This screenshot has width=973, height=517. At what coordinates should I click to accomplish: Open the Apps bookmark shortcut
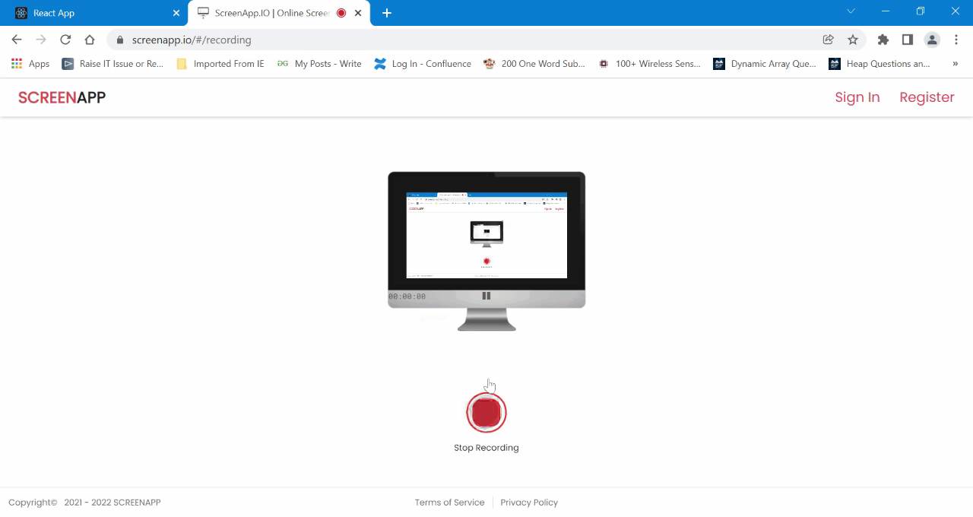30,64
